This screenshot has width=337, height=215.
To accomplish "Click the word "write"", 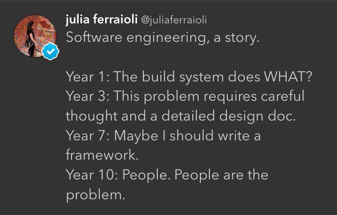I will [x=234, y=136].
